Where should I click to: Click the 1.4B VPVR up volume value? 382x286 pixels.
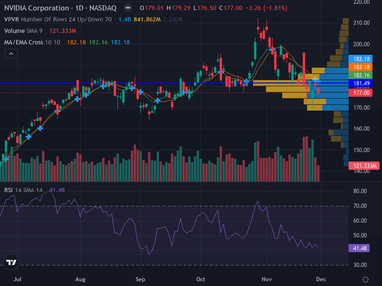(125, 19)
